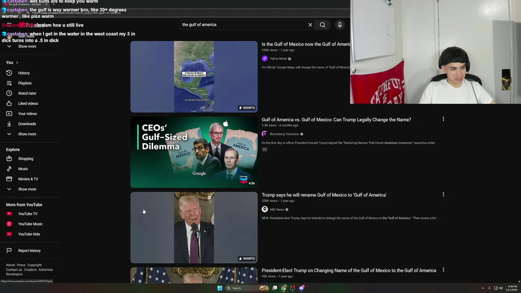Open Watch later list
Image resolution: width=521 pixels, height=293 pixels.
(27, 93)
